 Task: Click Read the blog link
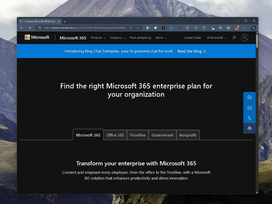pos(191,51)
